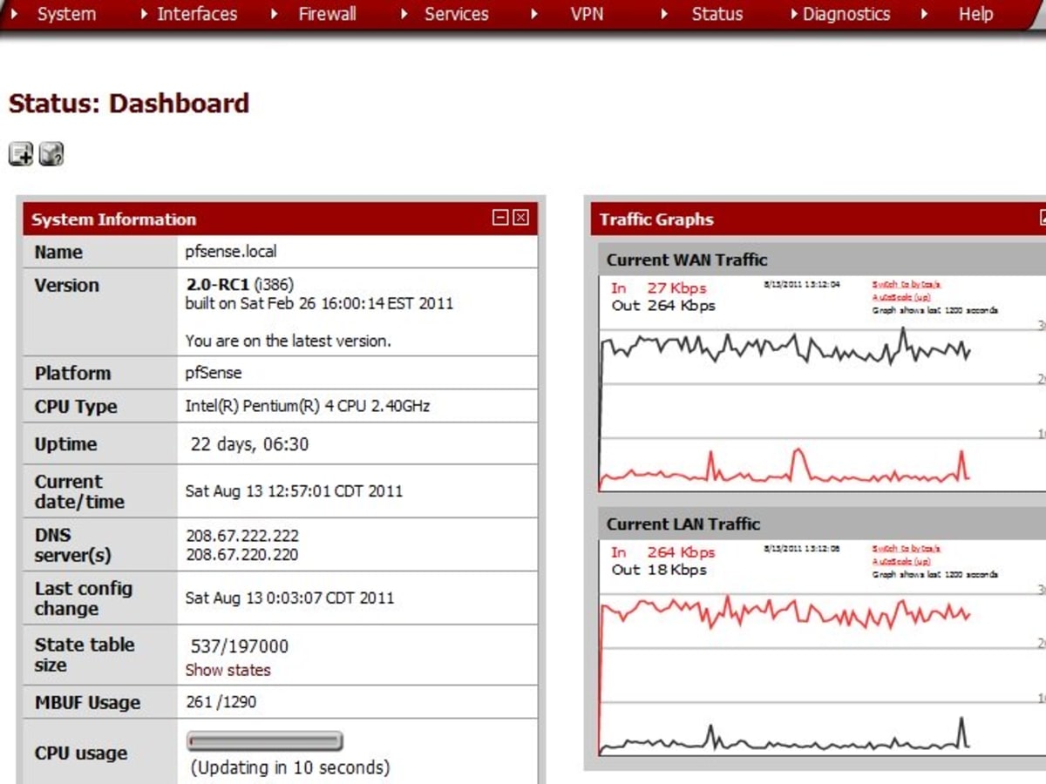Click the date 'Sat Aug 13 12:57:01 CDT 2011'
This screenshot has height=784, width=1046.
294,491
